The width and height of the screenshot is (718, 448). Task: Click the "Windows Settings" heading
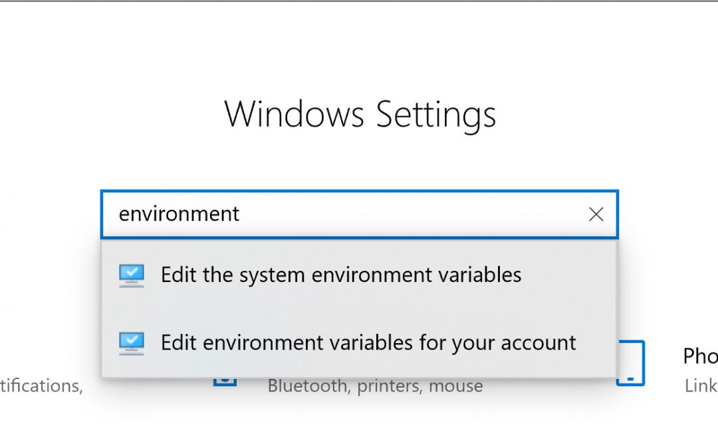(360, 114)
